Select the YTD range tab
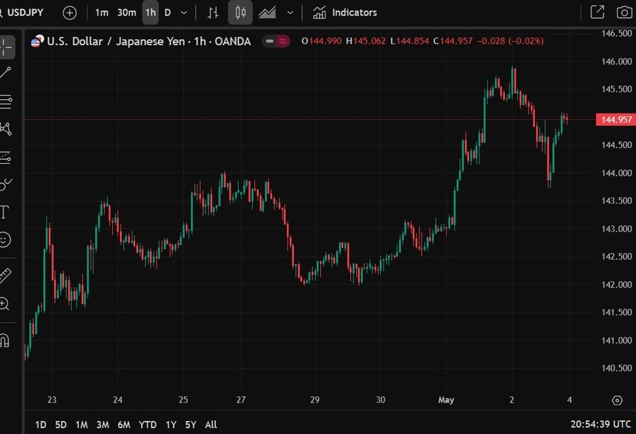Viewport: 636px width, 434px height. coord(147,424)
